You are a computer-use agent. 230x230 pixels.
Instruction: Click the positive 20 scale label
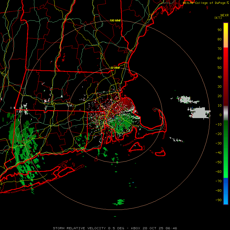point(220,96)
